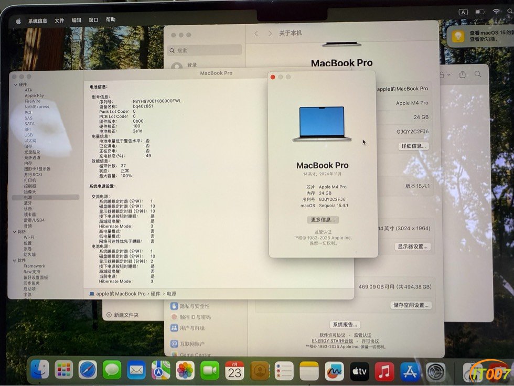The height and width of the screenshot is (386, 514).
Task: Click 系统报告... button
Action: tap(345, 325)
